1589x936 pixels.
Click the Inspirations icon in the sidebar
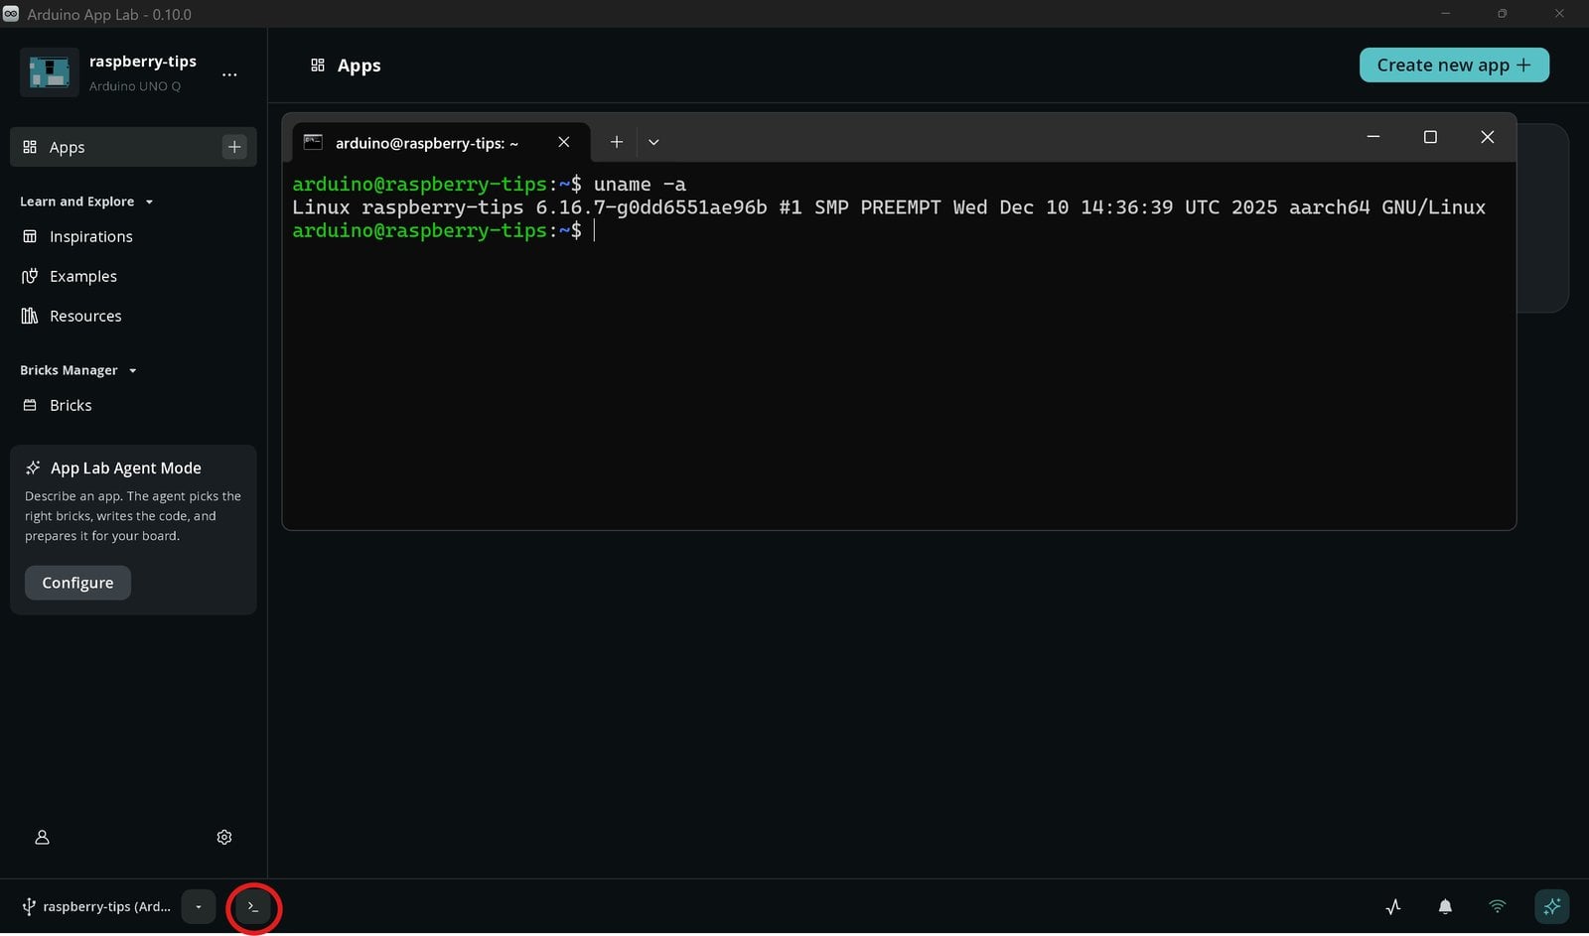click(30, 236)
